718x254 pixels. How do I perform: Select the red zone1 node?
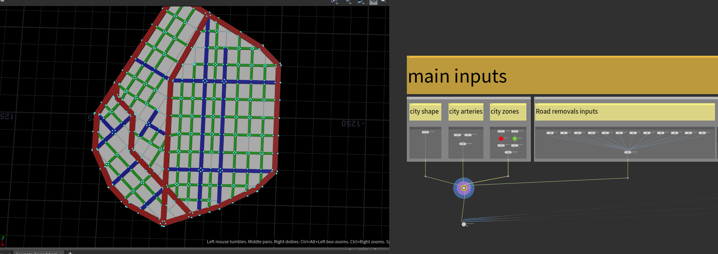(x=501, y=139)
